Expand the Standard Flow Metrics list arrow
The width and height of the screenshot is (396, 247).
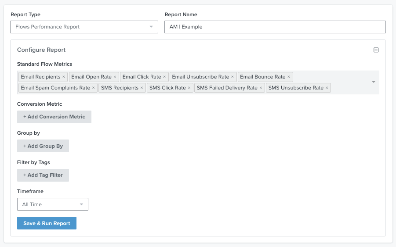(x=373, y=82)
